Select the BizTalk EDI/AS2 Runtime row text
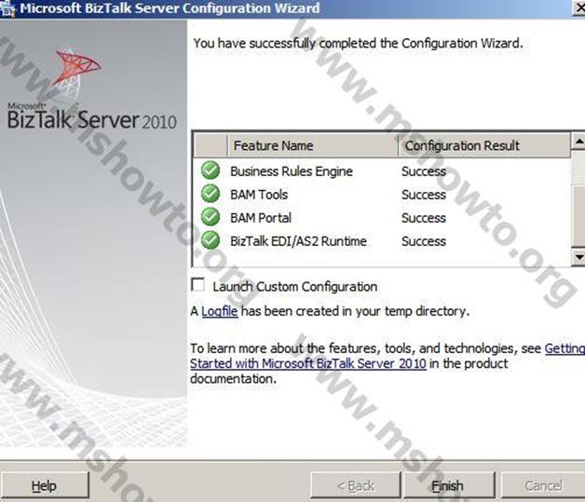Image resolution: width=585 pixels, height=502 pixels. click(298, 241)
